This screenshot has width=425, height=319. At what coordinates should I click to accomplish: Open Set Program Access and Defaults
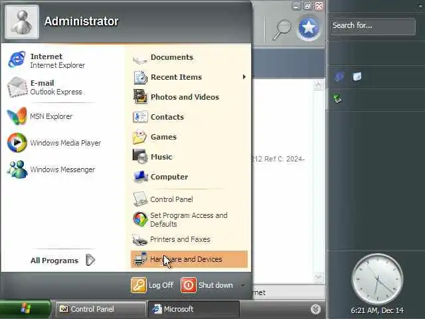coord(180,219)
